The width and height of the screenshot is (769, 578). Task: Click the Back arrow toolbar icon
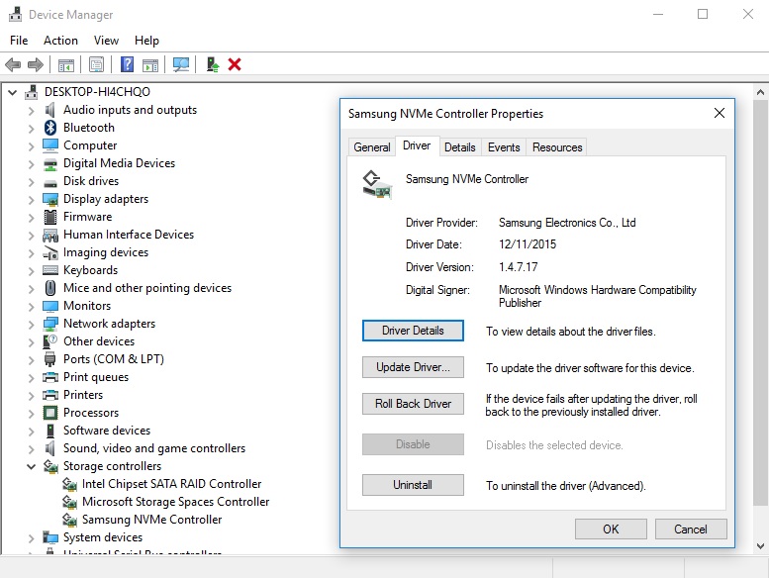[13, 64]
